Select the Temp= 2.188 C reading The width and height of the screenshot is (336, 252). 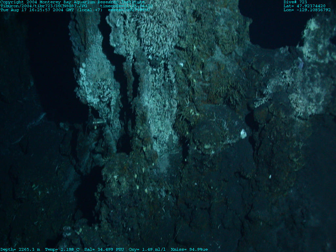click(62, 249)
